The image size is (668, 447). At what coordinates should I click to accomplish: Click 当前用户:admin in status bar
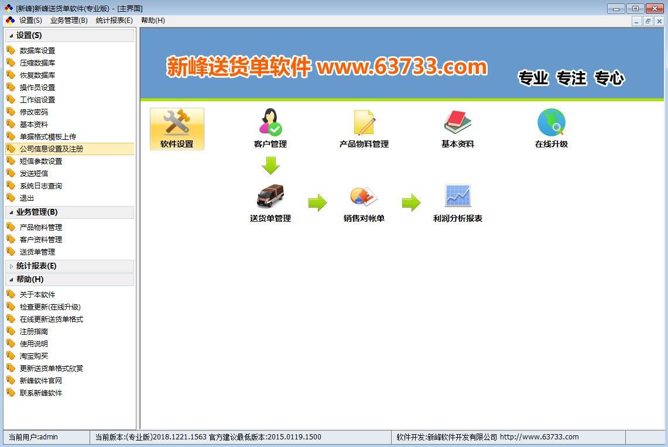pos(33,437)
